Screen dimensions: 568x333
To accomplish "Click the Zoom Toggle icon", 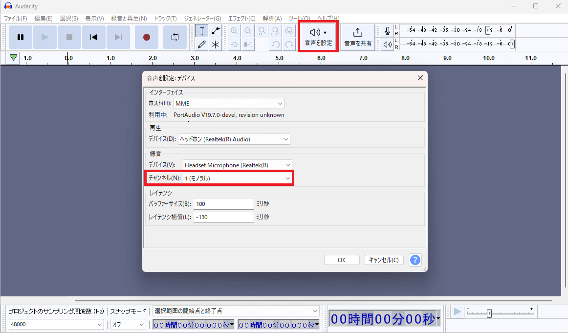I will coord(289,31).
